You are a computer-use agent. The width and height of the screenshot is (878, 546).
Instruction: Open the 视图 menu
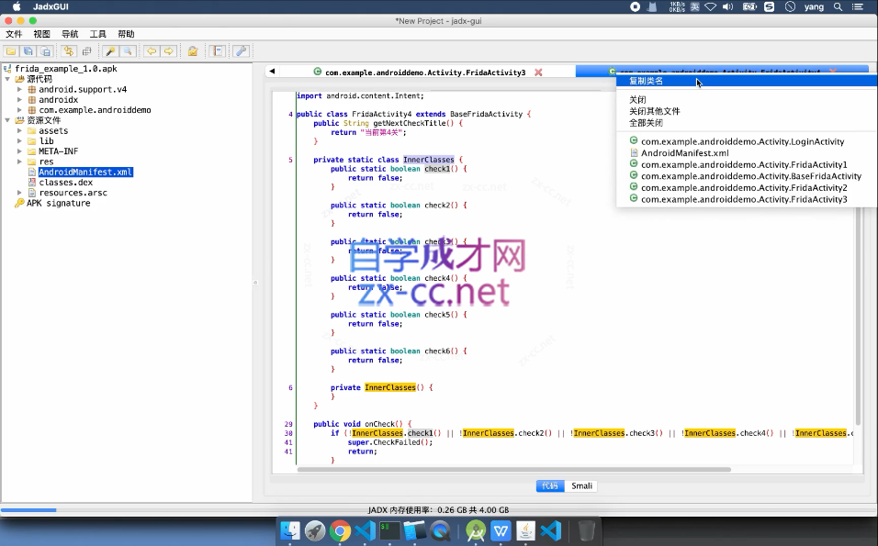[42, 34]
